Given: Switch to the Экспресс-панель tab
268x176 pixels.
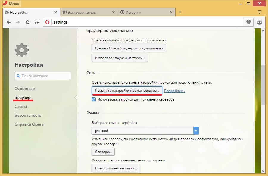Looking at the screenshot, I should (x=89, y=12).
